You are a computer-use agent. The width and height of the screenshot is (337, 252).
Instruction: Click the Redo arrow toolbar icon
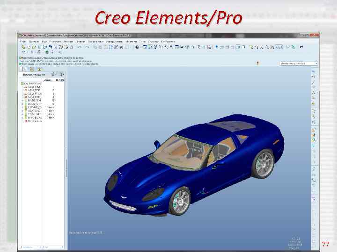(87, 47)
